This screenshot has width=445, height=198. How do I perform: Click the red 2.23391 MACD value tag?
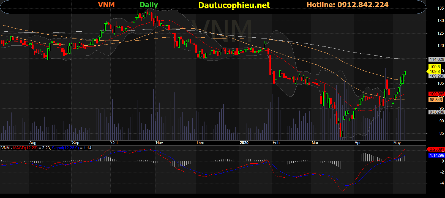pos(437,149)
